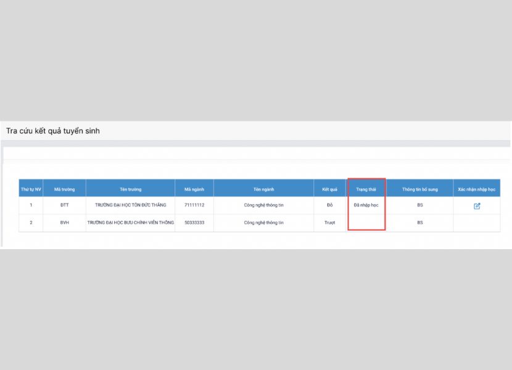Screen dimensions: 512x370
Task: Select the 'Thông tin bổ sung' header
Action: pyautogui.click(x=419, y=189)
